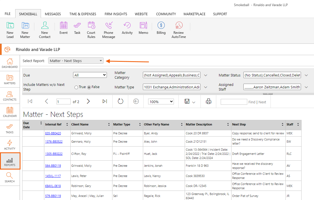Screen dimensions: 314x200
Task: Switch to the COMMUNITY tab
Action: pos(166,14)
